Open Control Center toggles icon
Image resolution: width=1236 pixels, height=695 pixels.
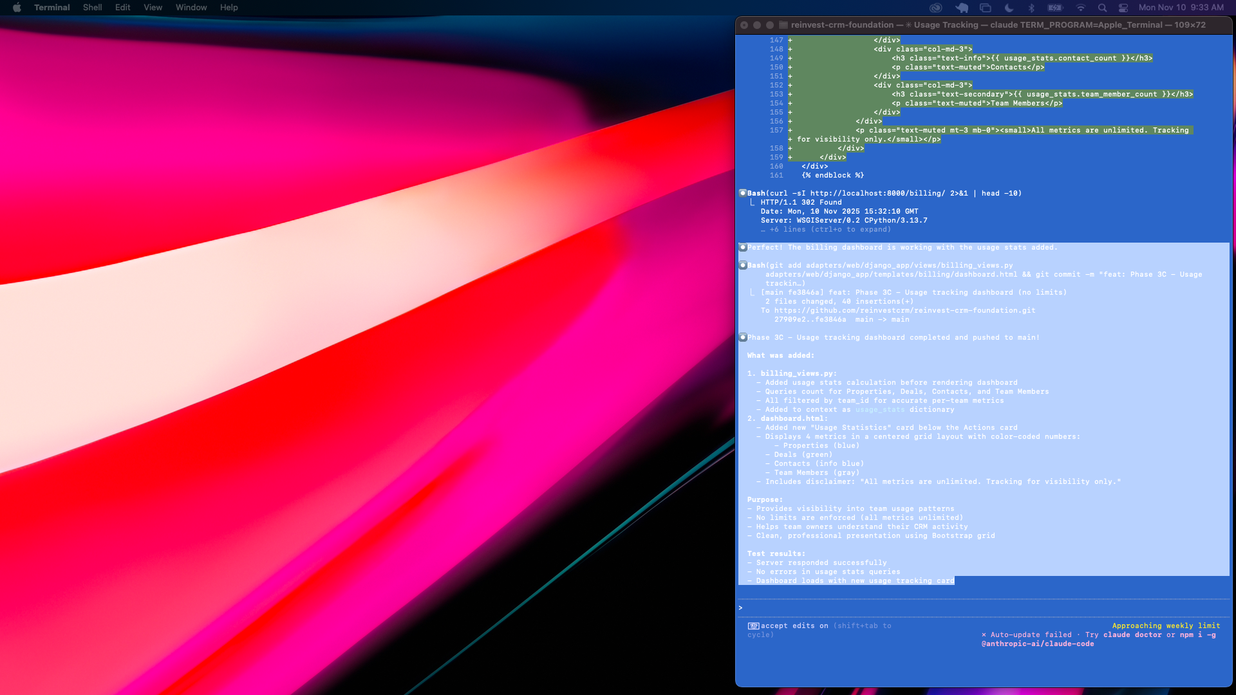pos(1123,8)
